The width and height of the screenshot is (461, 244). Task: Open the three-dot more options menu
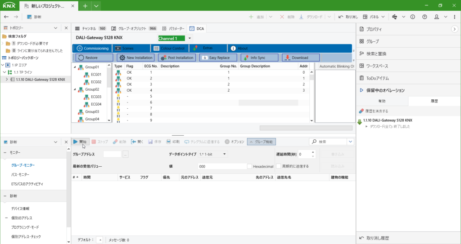click(x=455, y=17)
